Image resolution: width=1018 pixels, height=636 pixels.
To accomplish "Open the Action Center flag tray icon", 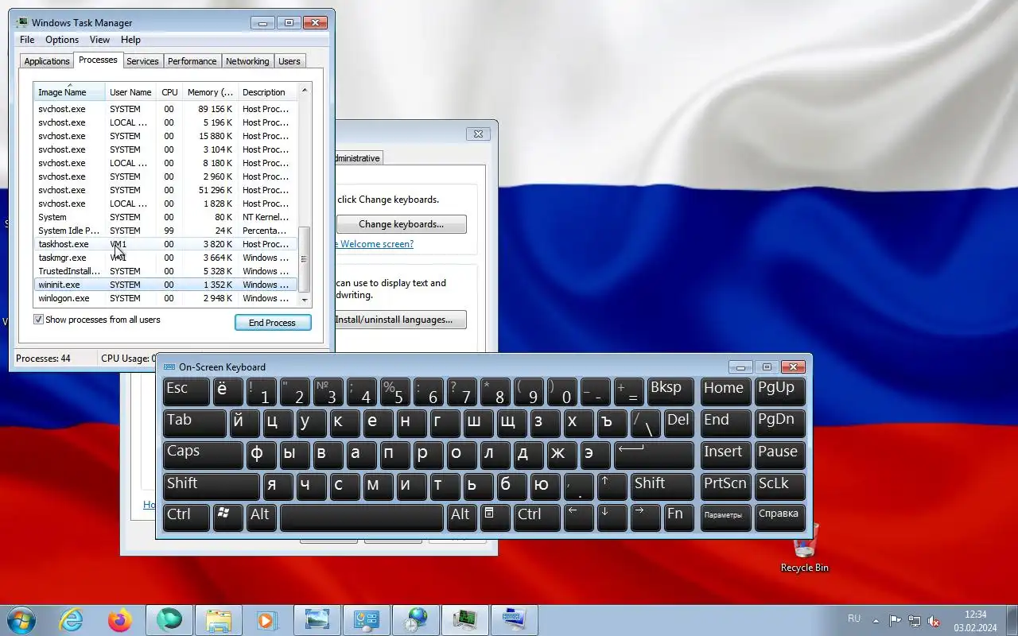I will click(896, 621).
